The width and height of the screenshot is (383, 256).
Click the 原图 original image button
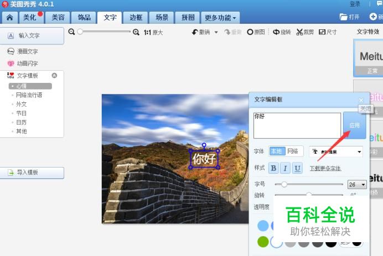pos(256,32)
